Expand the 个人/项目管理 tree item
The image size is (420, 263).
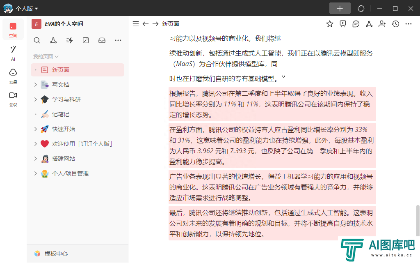point(36,173)
